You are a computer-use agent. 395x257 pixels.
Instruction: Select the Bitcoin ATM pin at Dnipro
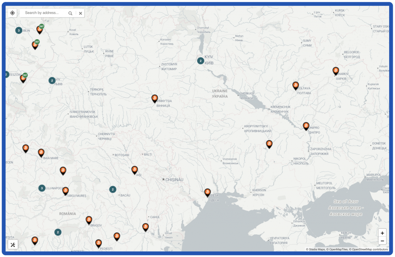pyautogui.click(x=306, y=126)
